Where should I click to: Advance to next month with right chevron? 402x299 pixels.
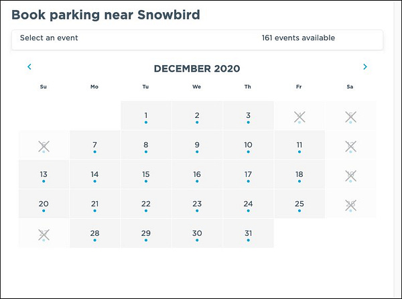(365, 66)
